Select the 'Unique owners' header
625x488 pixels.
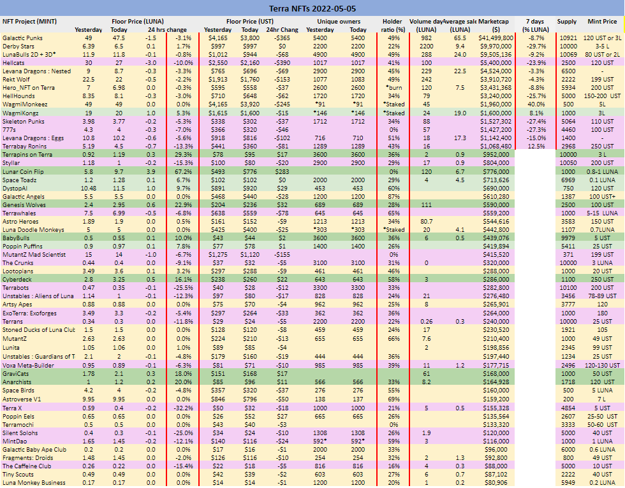(x=339, y=22)
